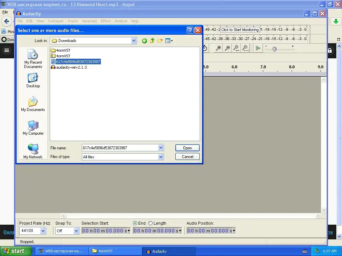
Task: Select the End radio button
Action: (x=135, y=223)
